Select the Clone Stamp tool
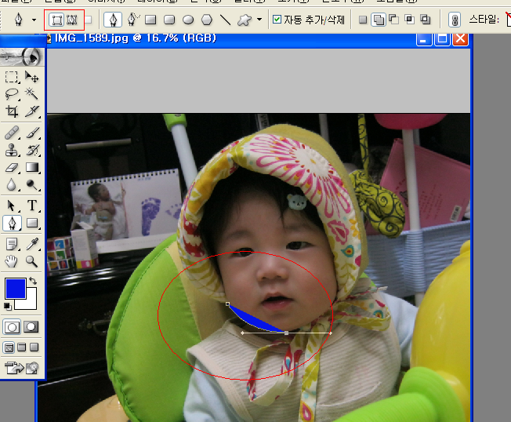 12,151
